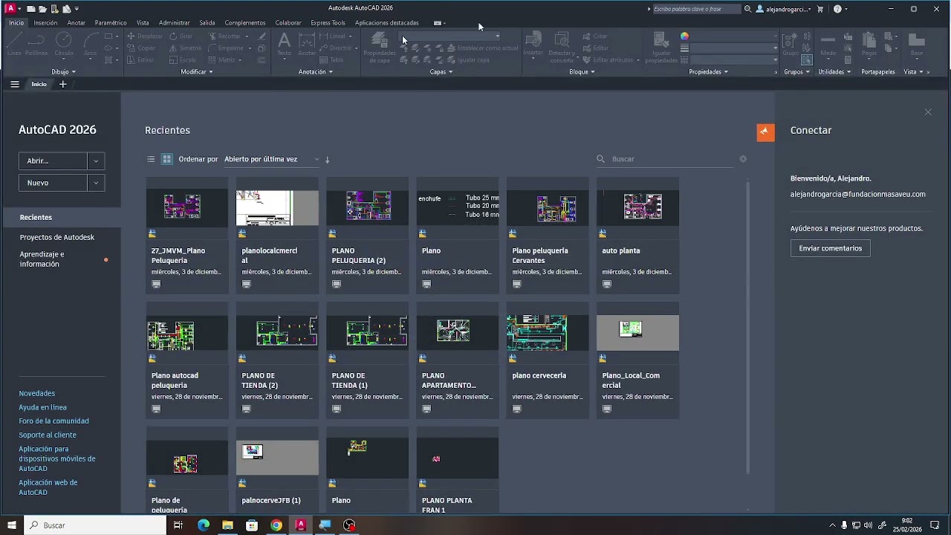Expand the Bloque panel

(x=582, y=72)
